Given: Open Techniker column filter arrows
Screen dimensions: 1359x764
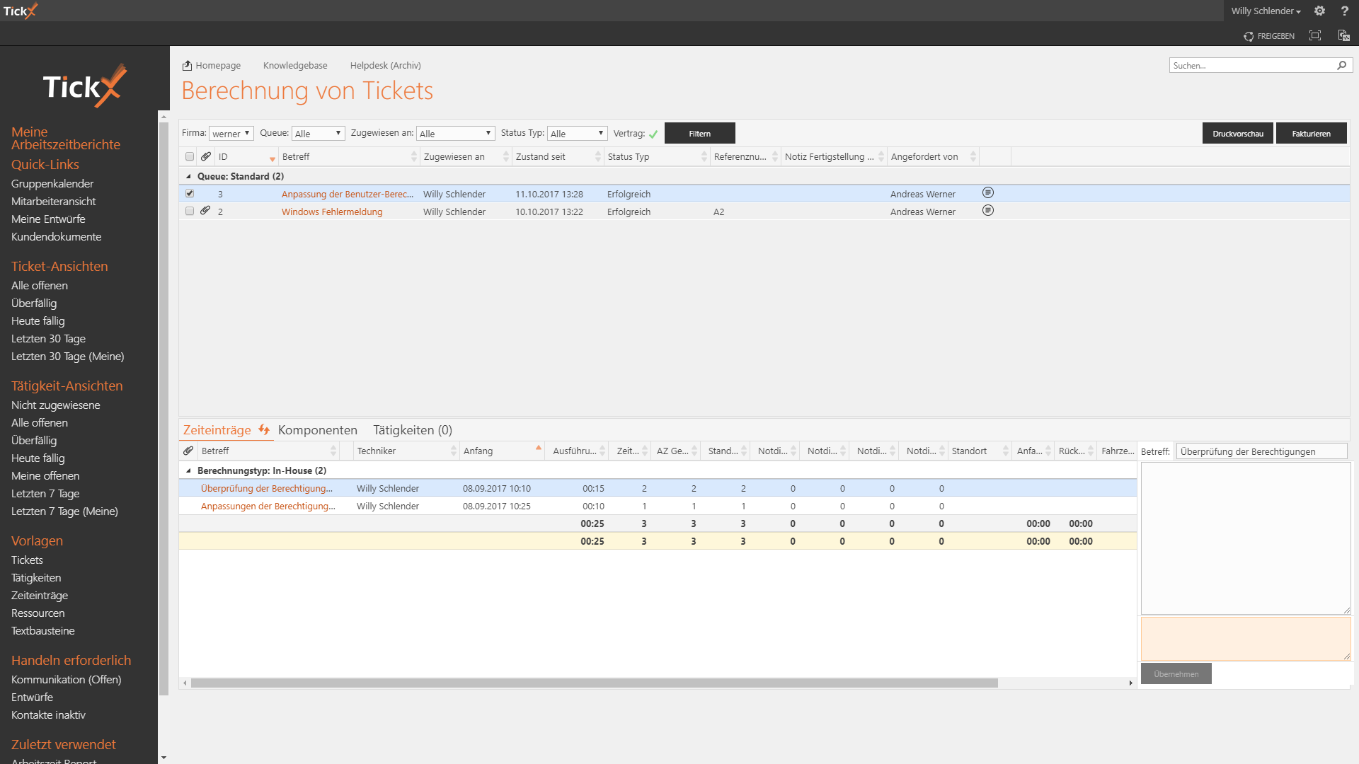Looking at the screenshot, I should pyautogui.click(x=454, y=451).
